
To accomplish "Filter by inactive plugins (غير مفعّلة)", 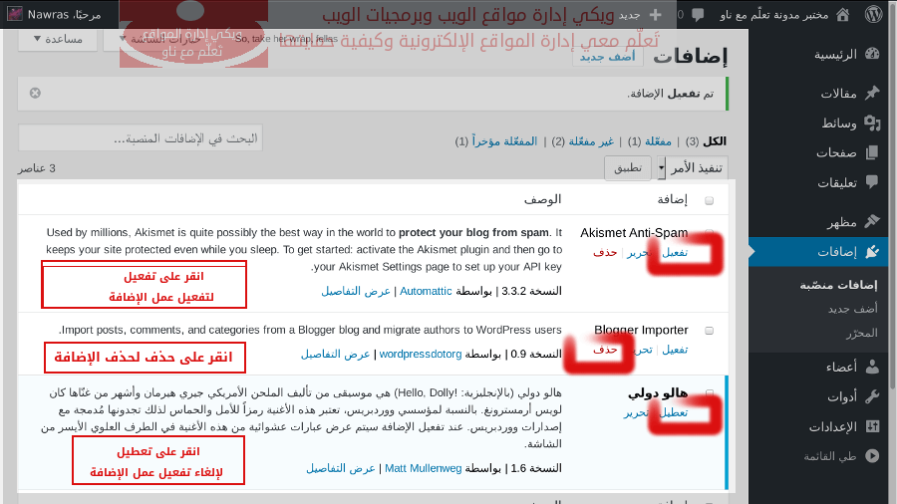I will coord(592,141).
